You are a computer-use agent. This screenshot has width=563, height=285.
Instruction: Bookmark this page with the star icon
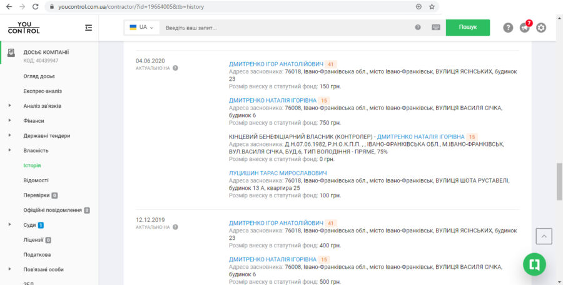[x=432, y=6]
